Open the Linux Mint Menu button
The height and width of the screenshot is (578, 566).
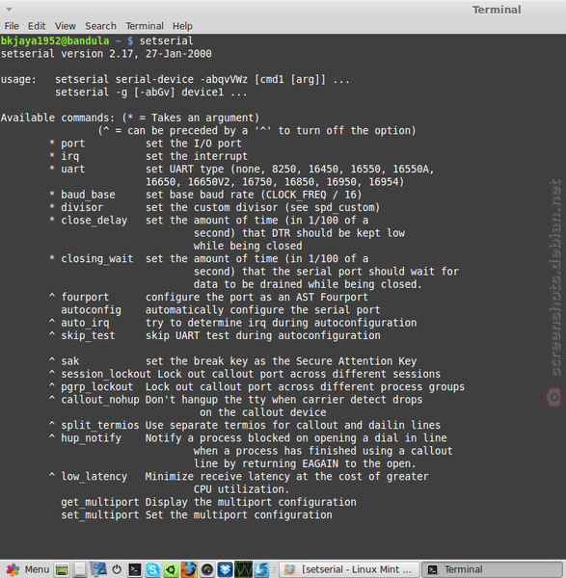(x=27, y=569)
